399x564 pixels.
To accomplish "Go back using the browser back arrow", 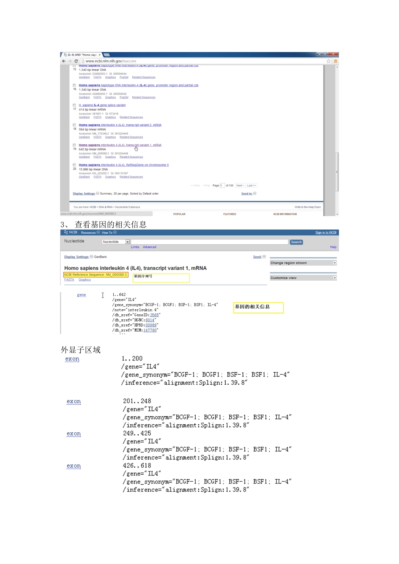I will click(64, 61).
